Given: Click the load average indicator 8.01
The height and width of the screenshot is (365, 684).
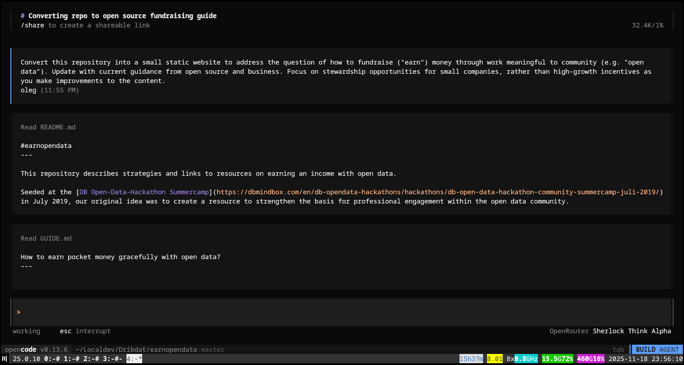Looking at the screenshot, I should [495, 359].
